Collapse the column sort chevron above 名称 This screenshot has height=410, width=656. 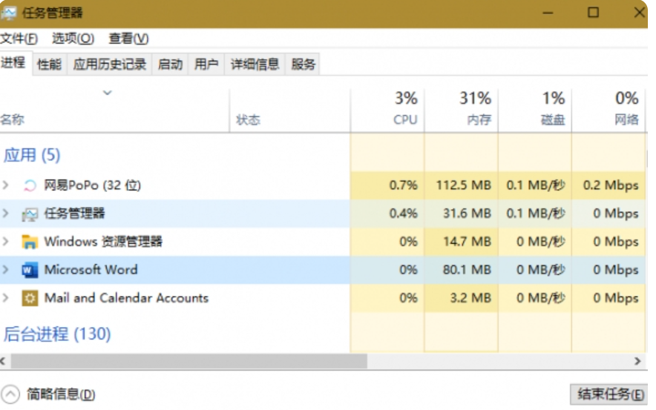[107, 93]
